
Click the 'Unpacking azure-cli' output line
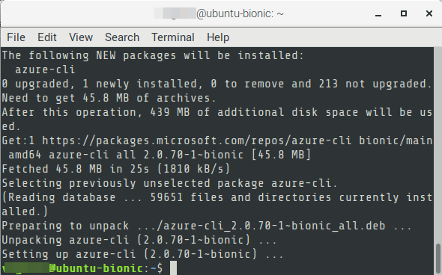(139, 240)
